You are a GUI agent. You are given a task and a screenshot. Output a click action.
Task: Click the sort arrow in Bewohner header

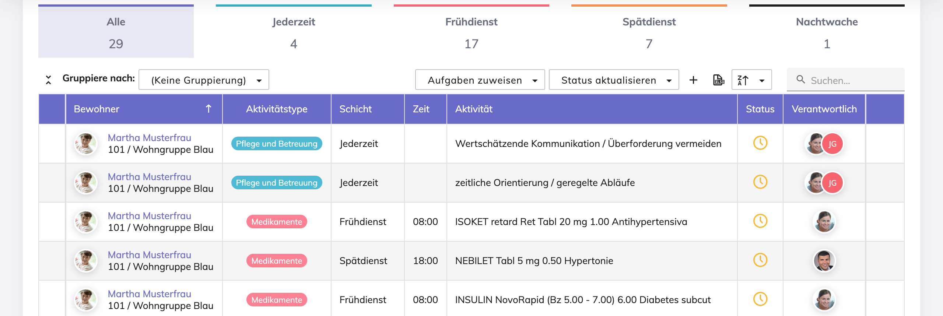(x=208, y=109)
